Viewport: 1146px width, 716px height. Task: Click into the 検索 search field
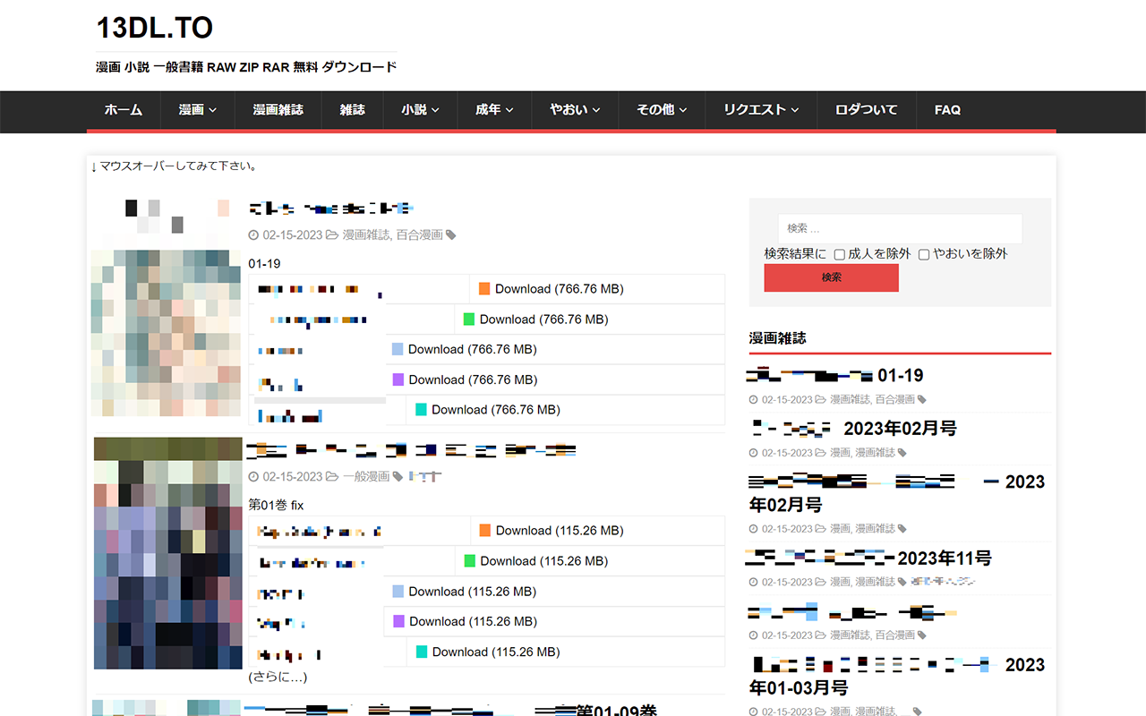(x=899, y=228)
